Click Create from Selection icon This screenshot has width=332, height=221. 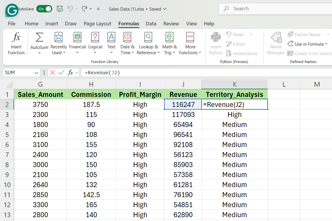[290, 53]
